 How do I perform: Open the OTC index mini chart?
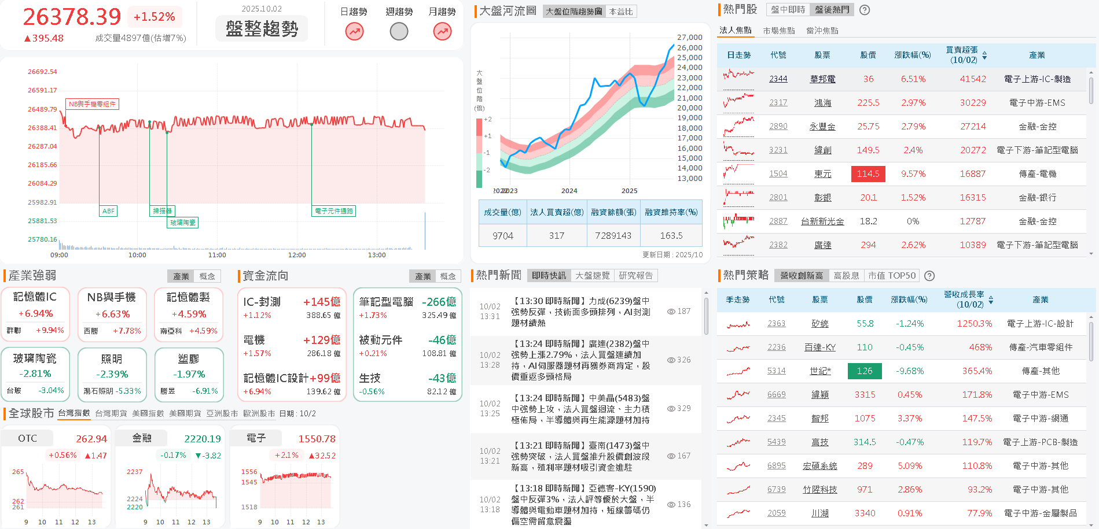point(56,478)
